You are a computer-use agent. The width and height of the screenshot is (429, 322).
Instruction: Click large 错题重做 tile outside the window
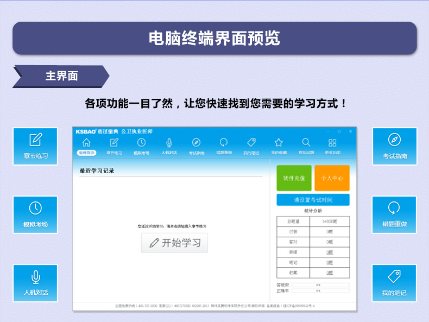click(x=394, y=214)
